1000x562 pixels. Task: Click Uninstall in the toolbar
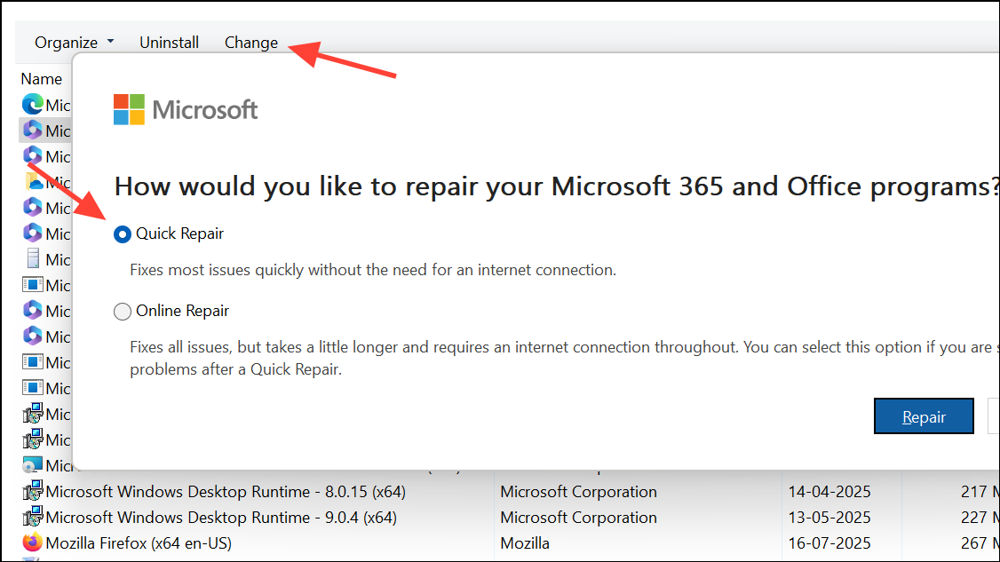(169, 43)
